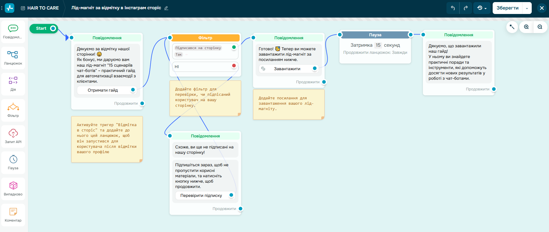Select comment Додайте фільтр для перевірки
This screenshot has width=549, height=232.
point(205,98)
